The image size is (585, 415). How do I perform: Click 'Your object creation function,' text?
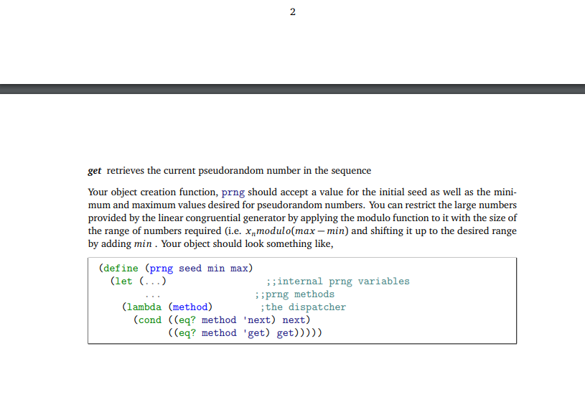click(x=153, y=192)
